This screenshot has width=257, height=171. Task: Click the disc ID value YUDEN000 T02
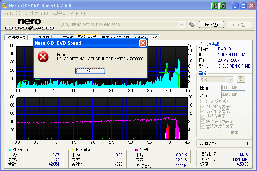[x=231, y=54]
